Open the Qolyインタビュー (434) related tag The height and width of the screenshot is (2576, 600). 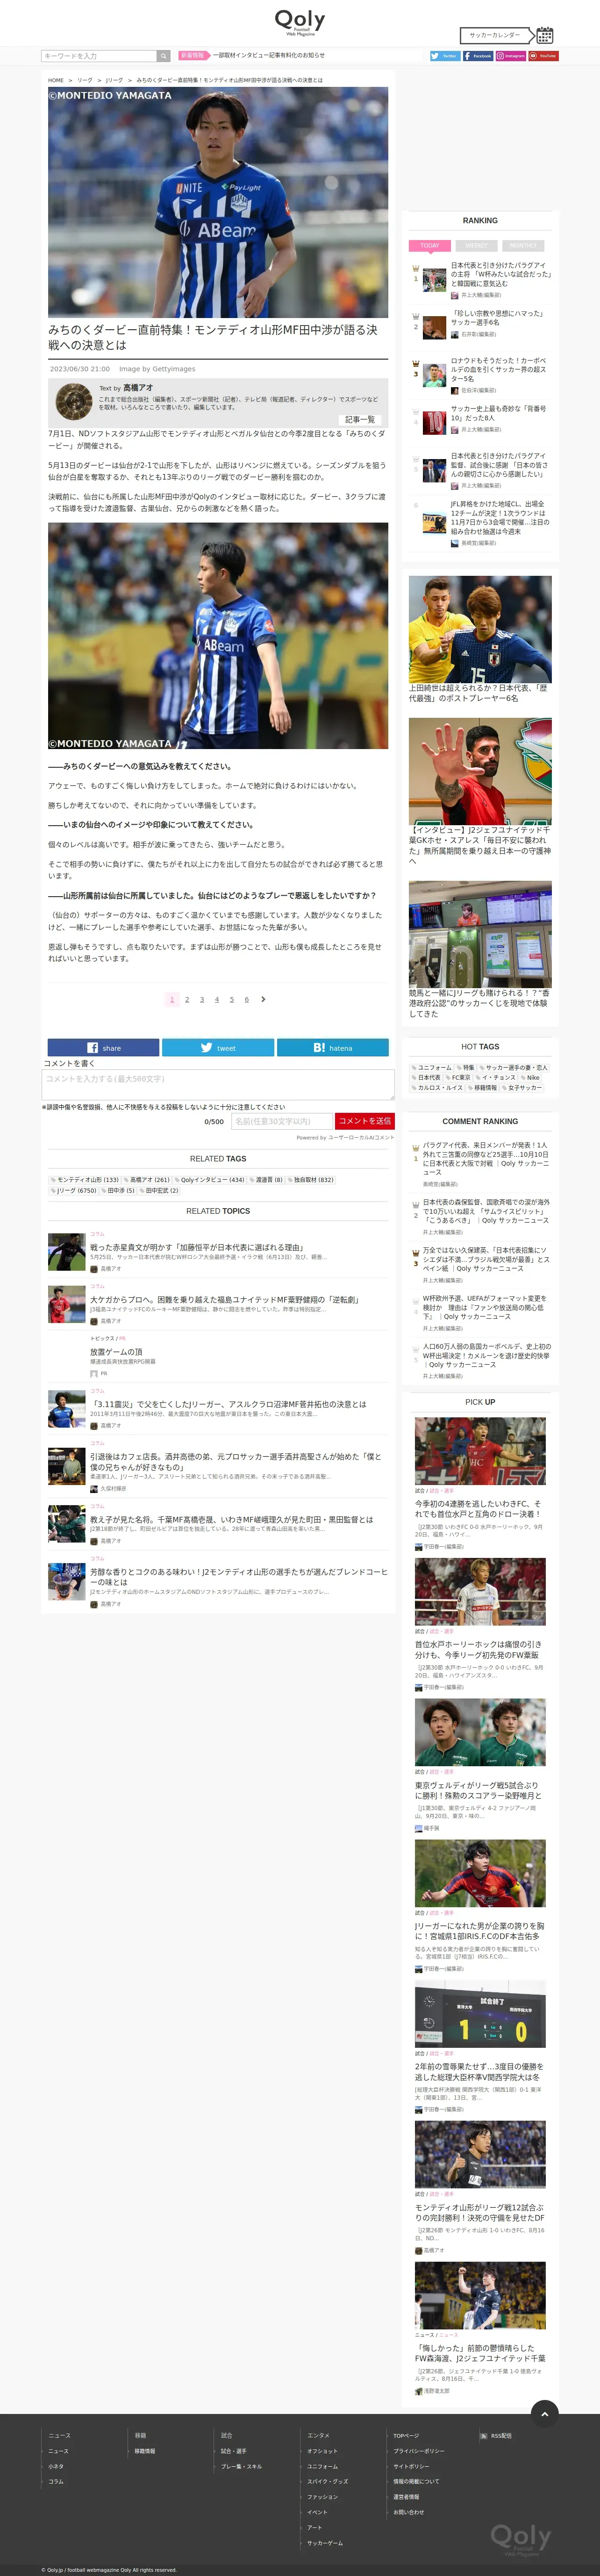210,1179
